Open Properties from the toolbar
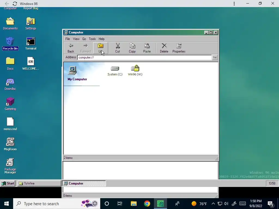Image resolution: width=279 pixels, height=209 pixels. 179,48
